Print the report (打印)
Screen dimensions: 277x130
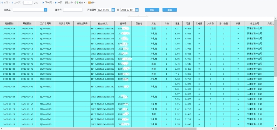coord(69,3)
